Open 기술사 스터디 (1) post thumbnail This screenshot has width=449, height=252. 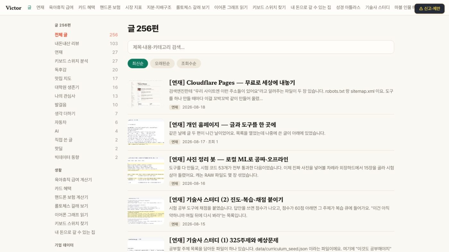(146, 245)
